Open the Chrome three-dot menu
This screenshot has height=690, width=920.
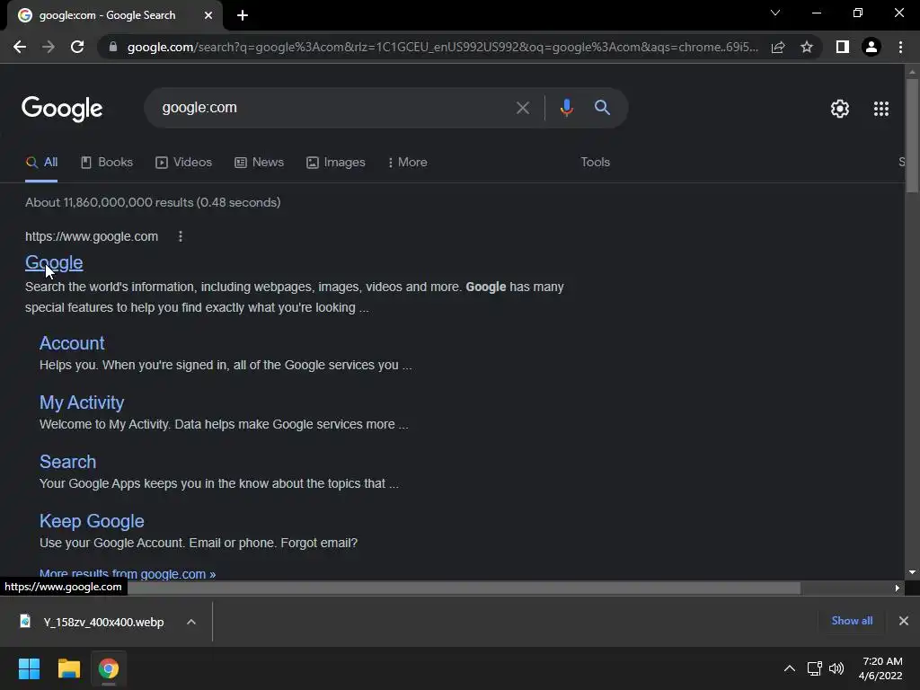(900, 47)
